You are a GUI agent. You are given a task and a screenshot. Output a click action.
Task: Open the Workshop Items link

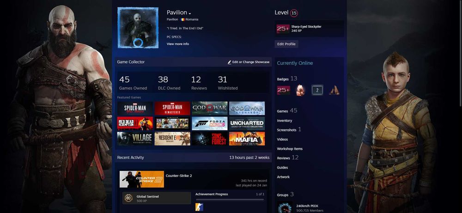pos(290,149)
